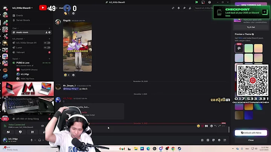271x152 pixels.
Task: Toggle noise suppression waveform icon
Action: coord(43,126)
